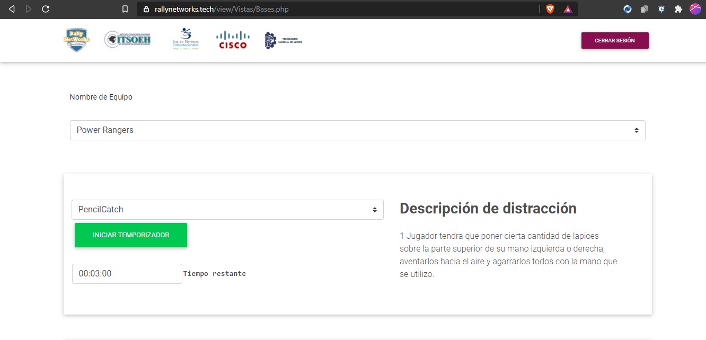Open the Ing. en Sistemas Computacionales logo
Screen dimensions: 706x340
tap(185, 39)
